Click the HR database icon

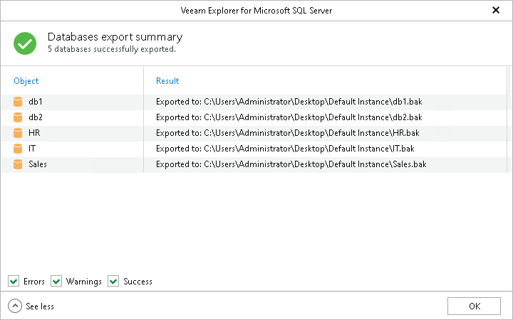point(18,133)
